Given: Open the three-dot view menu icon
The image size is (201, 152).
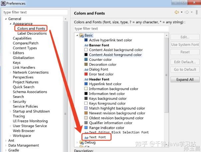Looking at the screenshot, I should [197, 12].
